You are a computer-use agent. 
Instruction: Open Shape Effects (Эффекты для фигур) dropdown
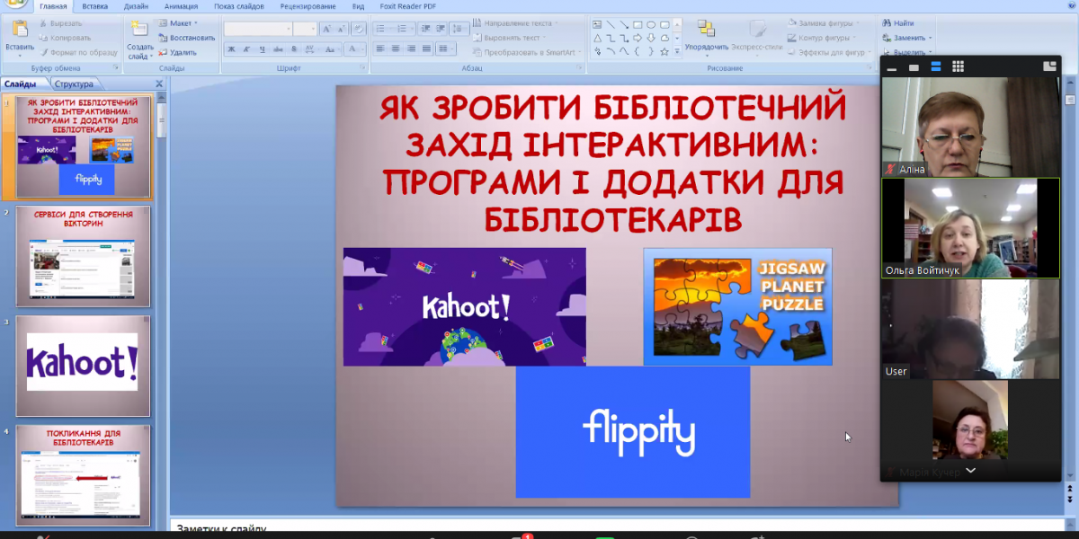pyautogui.click(x=828, y=52)
